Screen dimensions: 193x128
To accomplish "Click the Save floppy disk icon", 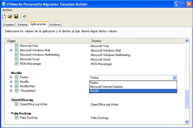I will (x=16, y=17).
